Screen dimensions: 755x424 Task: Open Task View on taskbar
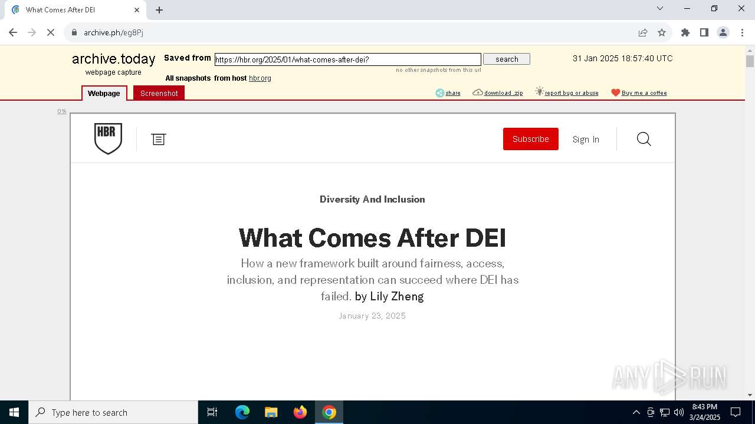pyautogui.click(x=212, y=412)
